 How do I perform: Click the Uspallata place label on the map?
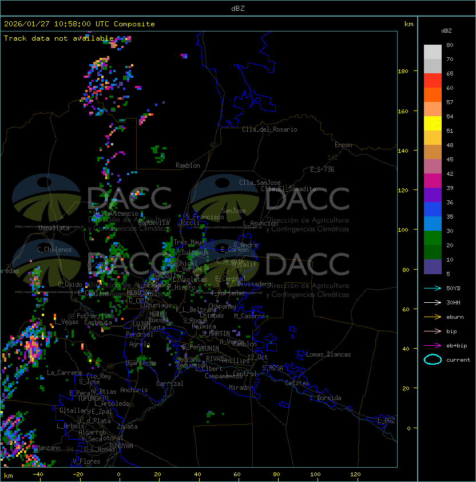click(x=54, y=228)
